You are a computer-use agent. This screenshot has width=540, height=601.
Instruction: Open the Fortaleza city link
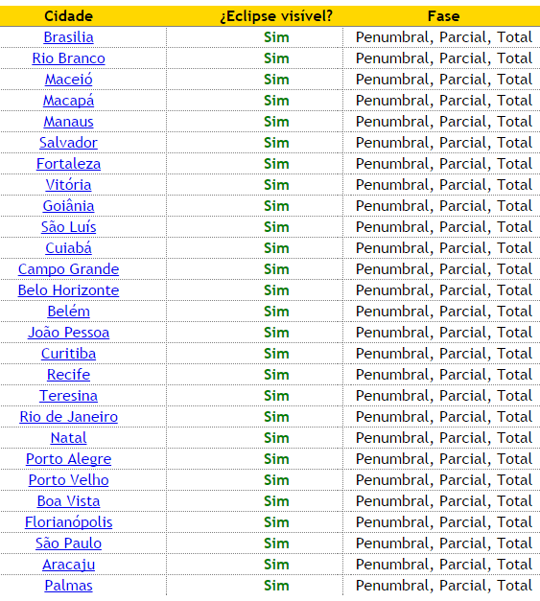(x=68, y=164)
